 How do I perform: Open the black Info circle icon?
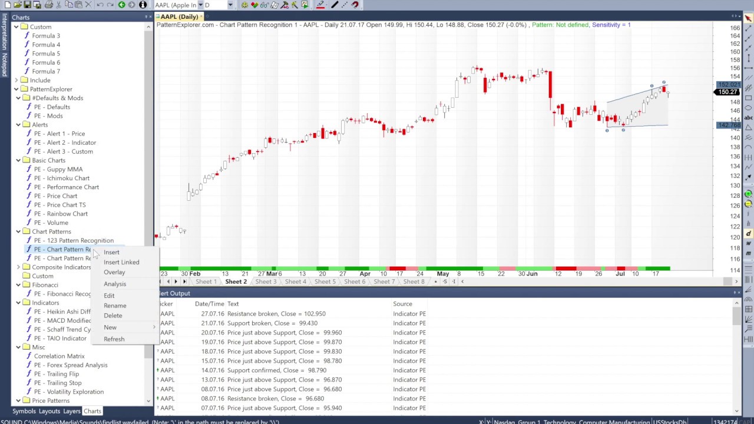(143, 5)
